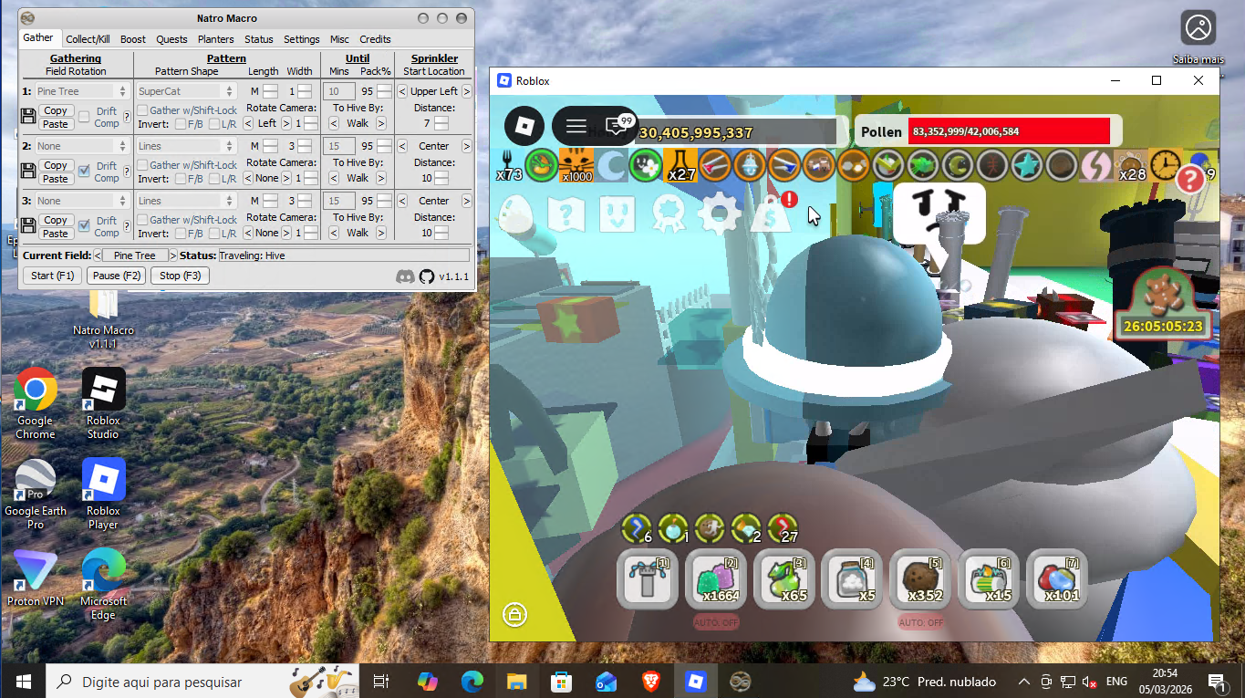Enable Drift Comp for gathering field 1
This screenshot has width=1245, height=698.
tap(84, 116)
